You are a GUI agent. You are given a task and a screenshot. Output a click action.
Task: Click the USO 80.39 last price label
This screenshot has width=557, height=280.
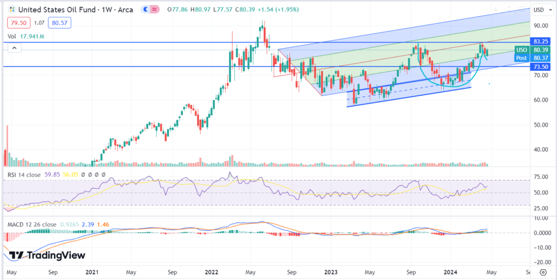tap(532, 50)
